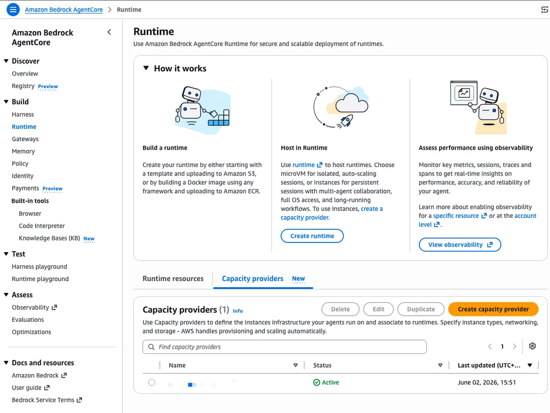This screenshot has width=550, height=413.
Task: Click the external icon after specific resource
Action: click(484, 216)
